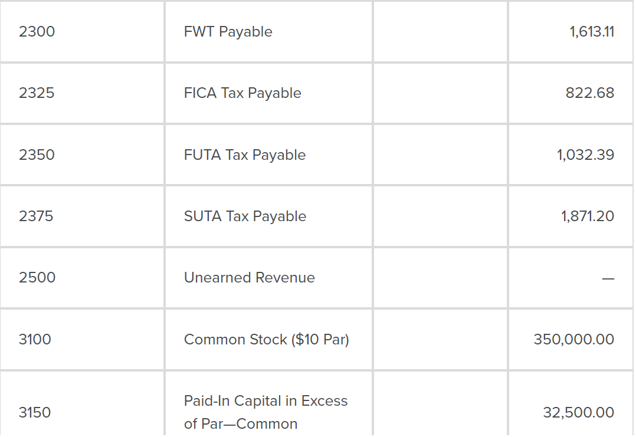Screen dimensions: 636x437
Task: Click Paid-In Capital in Excess of Par—Common
Action: click(x=265, y=412)
